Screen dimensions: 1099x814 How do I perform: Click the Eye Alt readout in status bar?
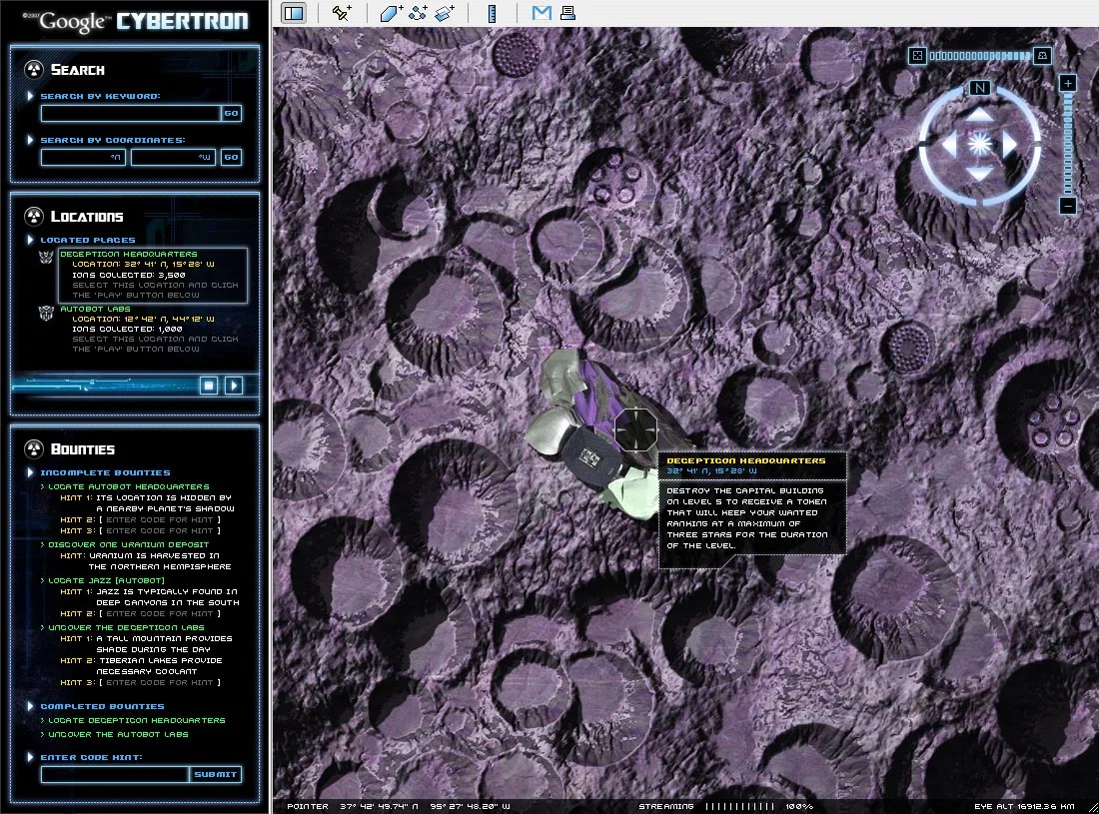point(1024,806)
